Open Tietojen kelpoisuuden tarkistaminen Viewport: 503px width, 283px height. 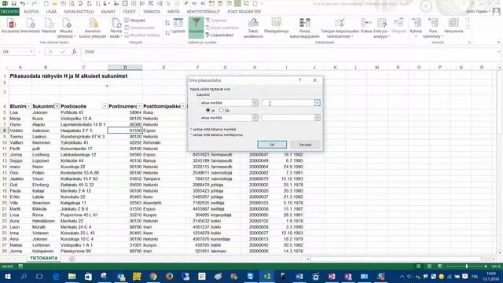click(340, 28)
